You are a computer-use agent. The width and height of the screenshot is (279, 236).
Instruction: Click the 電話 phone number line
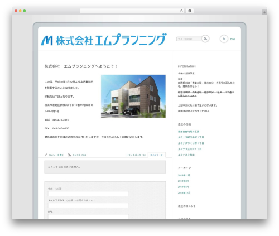coord(57,120)
